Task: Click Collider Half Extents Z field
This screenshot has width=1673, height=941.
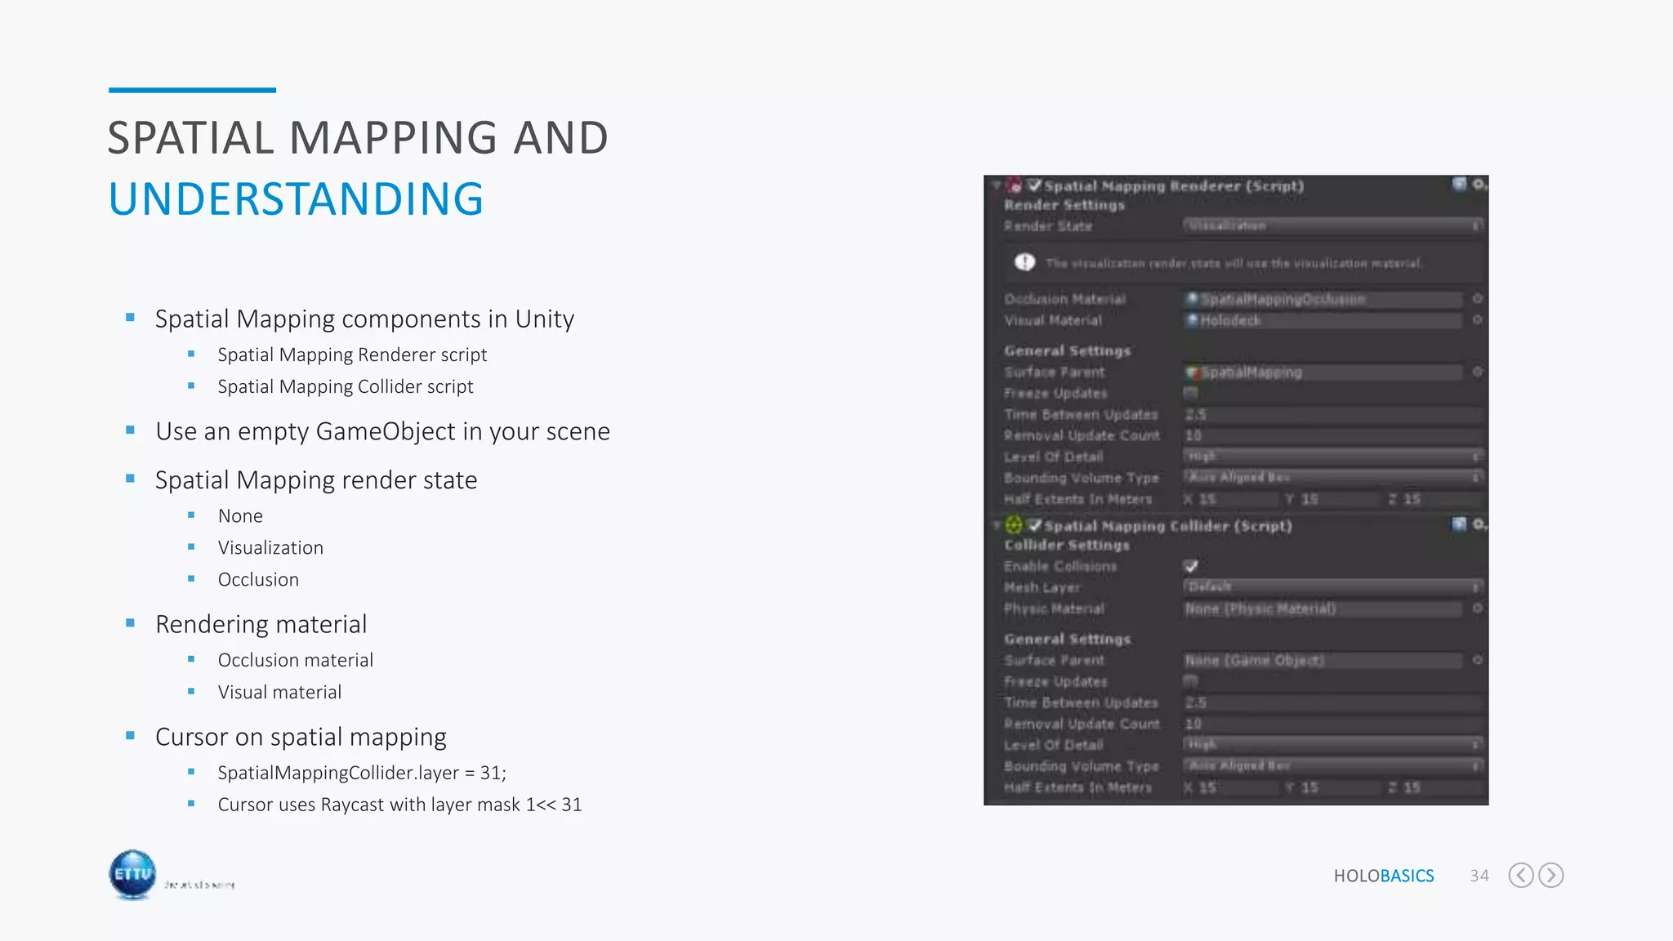Action: (1442, 787)
